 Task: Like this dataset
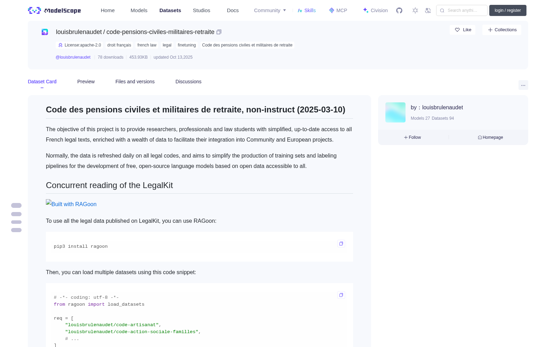tap(463, 30)
